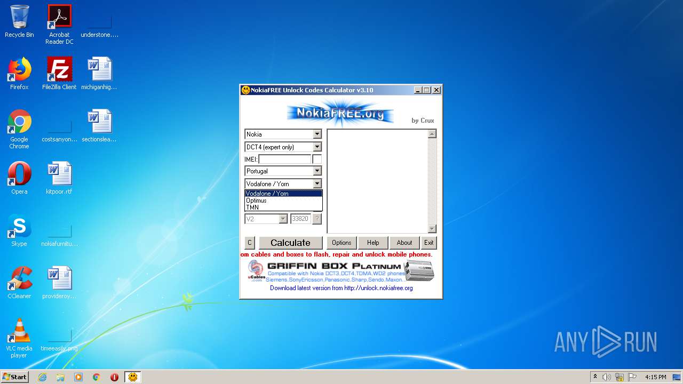Open Windows Media Player from the taskbar
Image resolution: width=683 pixels, height=384 pixels.
tap(78, 377)
